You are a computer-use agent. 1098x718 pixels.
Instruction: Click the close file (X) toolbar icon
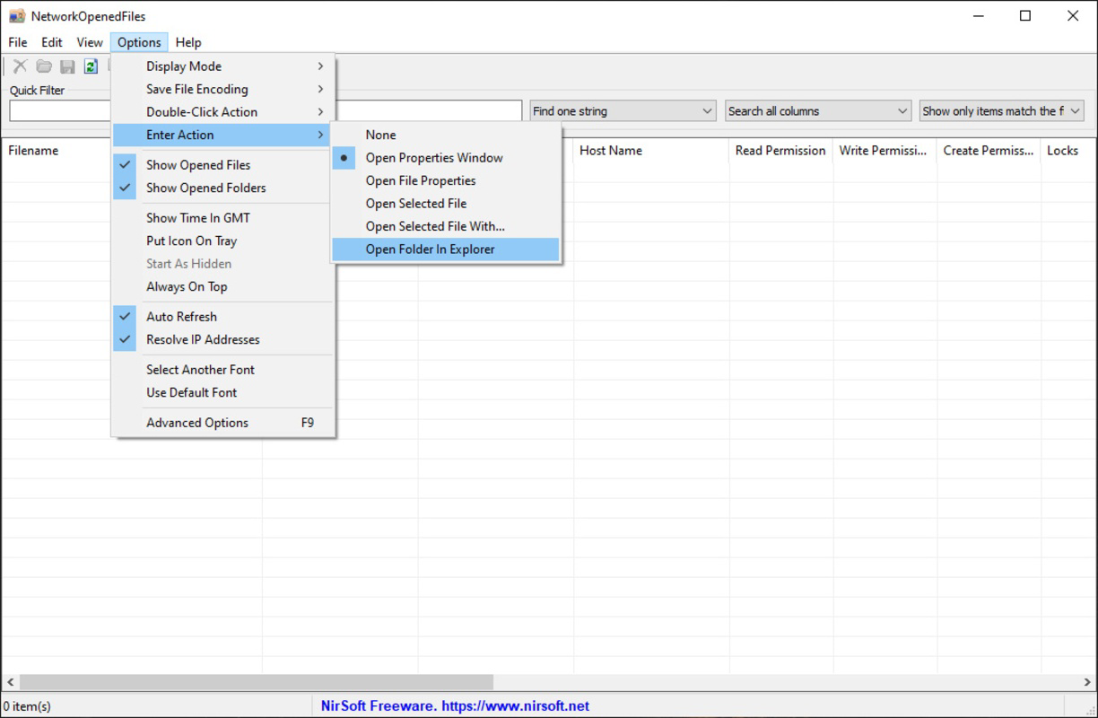(x=20, y=66)
